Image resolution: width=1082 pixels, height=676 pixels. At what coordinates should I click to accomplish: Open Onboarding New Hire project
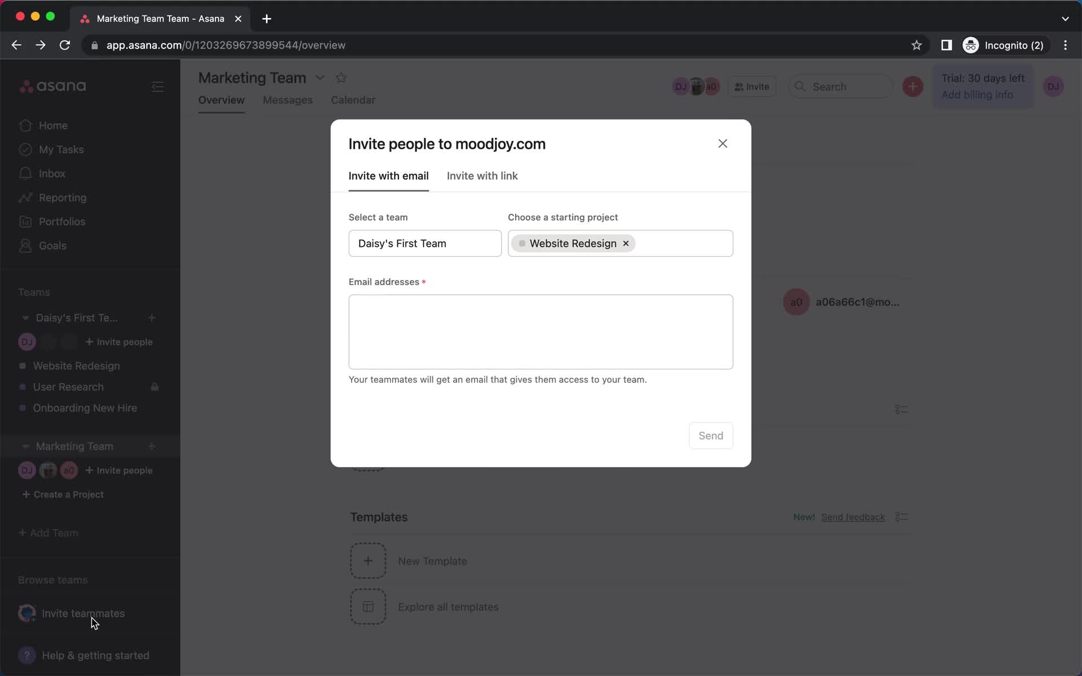click(85, 408)
